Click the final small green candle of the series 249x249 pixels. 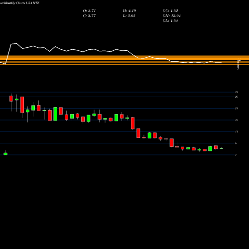click(222, 148)
